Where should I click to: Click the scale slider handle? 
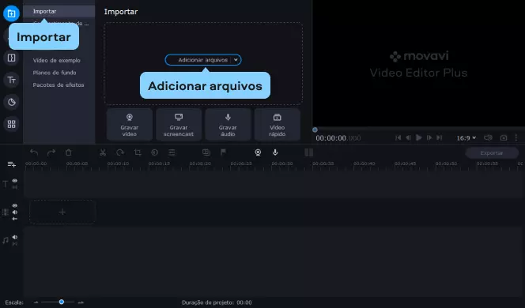coord(61,302)
